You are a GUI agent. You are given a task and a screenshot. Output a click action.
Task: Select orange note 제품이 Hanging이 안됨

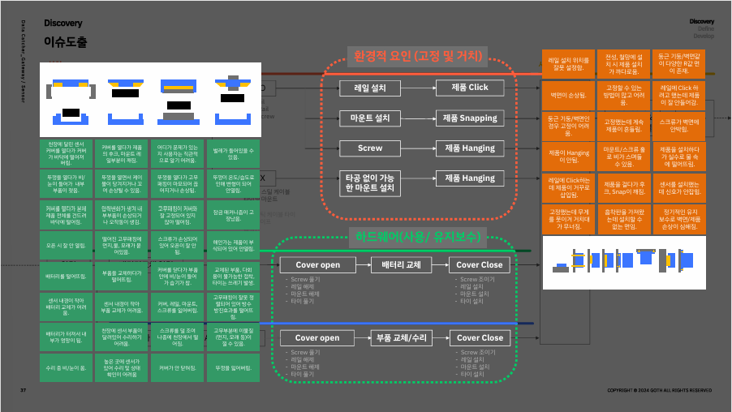[x=568, y=157]
